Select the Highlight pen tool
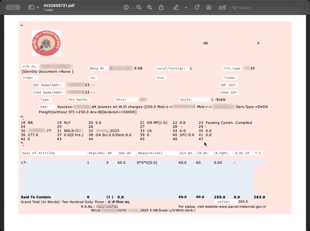This screenshot has height=231, width=310. [176, 7]
